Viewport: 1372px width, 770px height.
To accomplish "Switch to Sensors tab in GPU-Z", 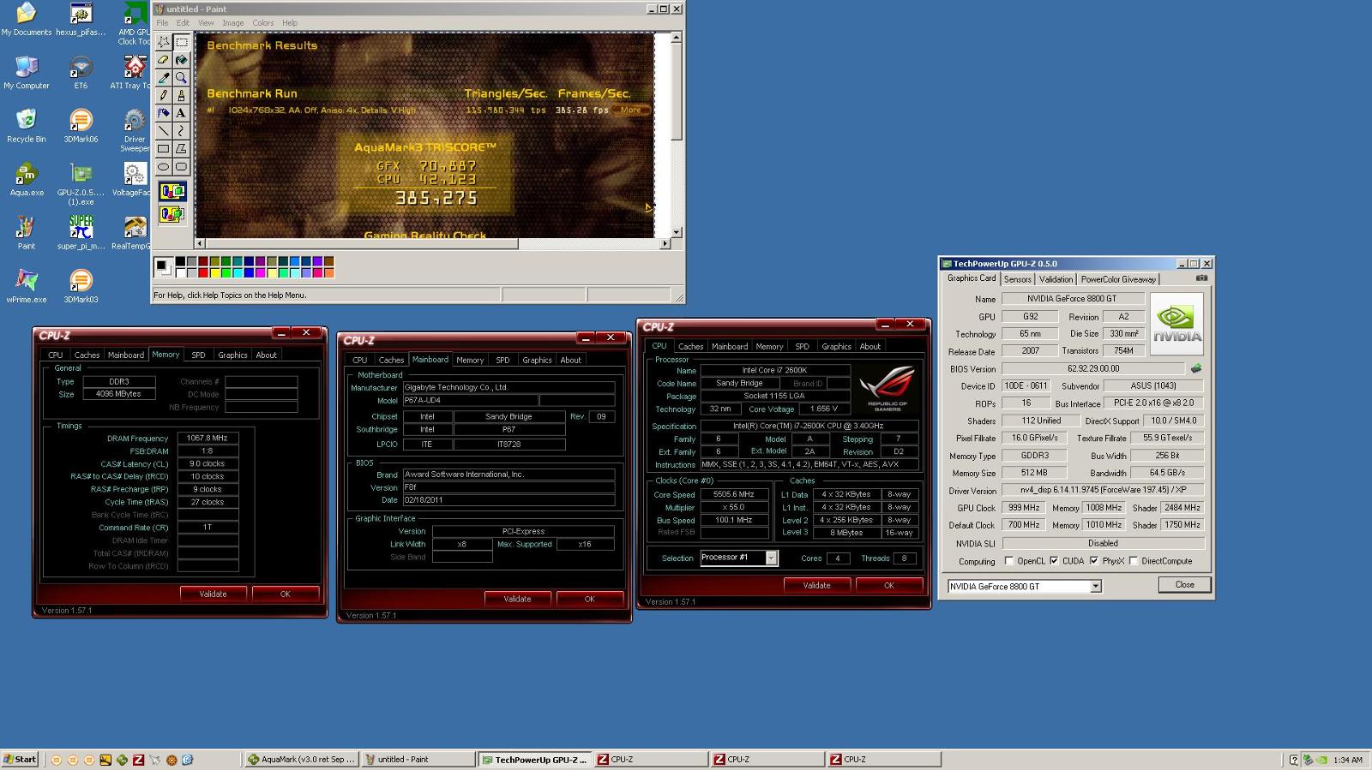I will pos(1018,279).
